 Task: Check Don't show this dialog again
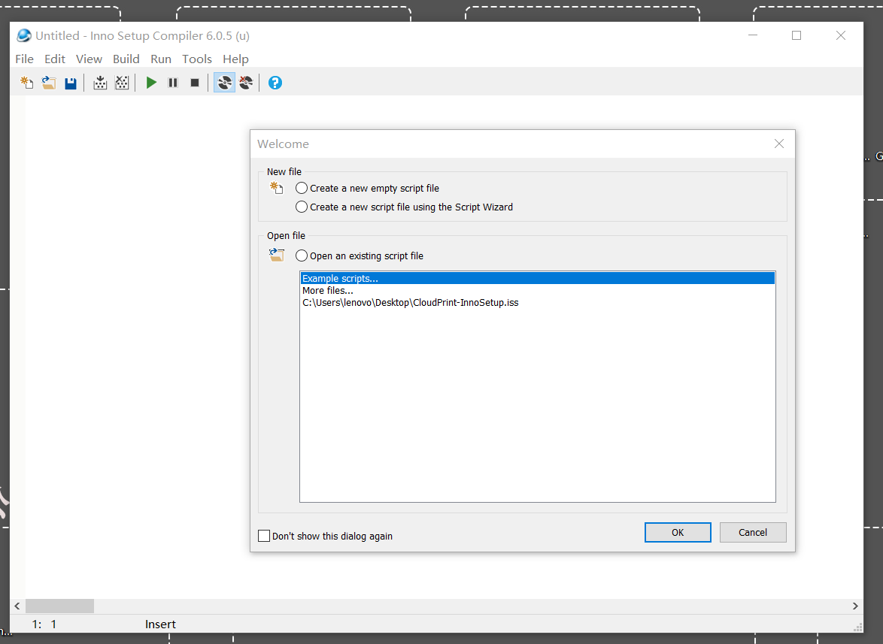coord(325,536)
